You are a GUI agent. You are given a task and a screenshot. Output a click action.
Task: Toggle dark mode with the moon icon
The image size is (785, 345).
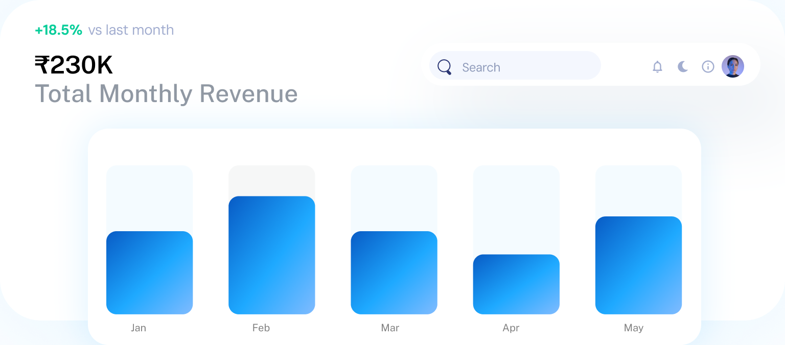coord(683,66)
